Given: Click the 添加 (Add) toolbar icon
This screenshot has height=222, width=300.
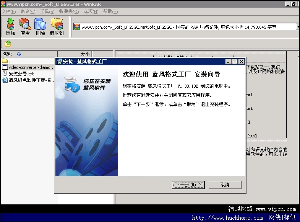Looking at the screenshot, I should tap(10, 27).
